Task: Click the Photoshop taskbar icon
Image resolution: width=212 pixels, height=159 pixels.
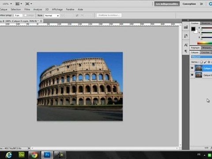Action: [x=47, y=155]
